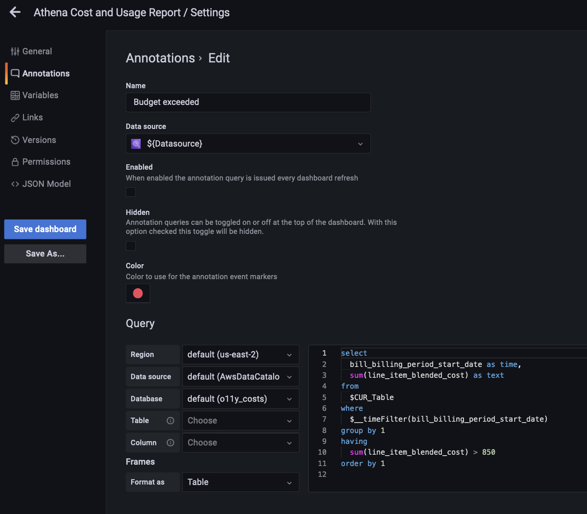Open the Format as Table dropdown

click(x=240, y=482)
